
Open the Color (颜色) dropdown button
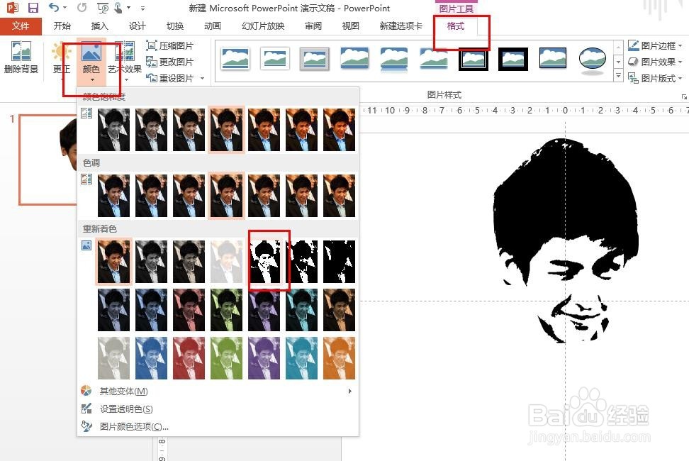point(91,62)
